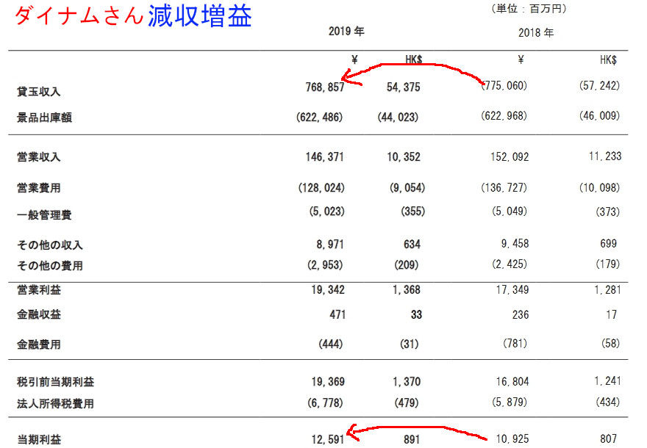Select the value (355)
This screenshot has width=647, height=448.
tap(412, 212)
